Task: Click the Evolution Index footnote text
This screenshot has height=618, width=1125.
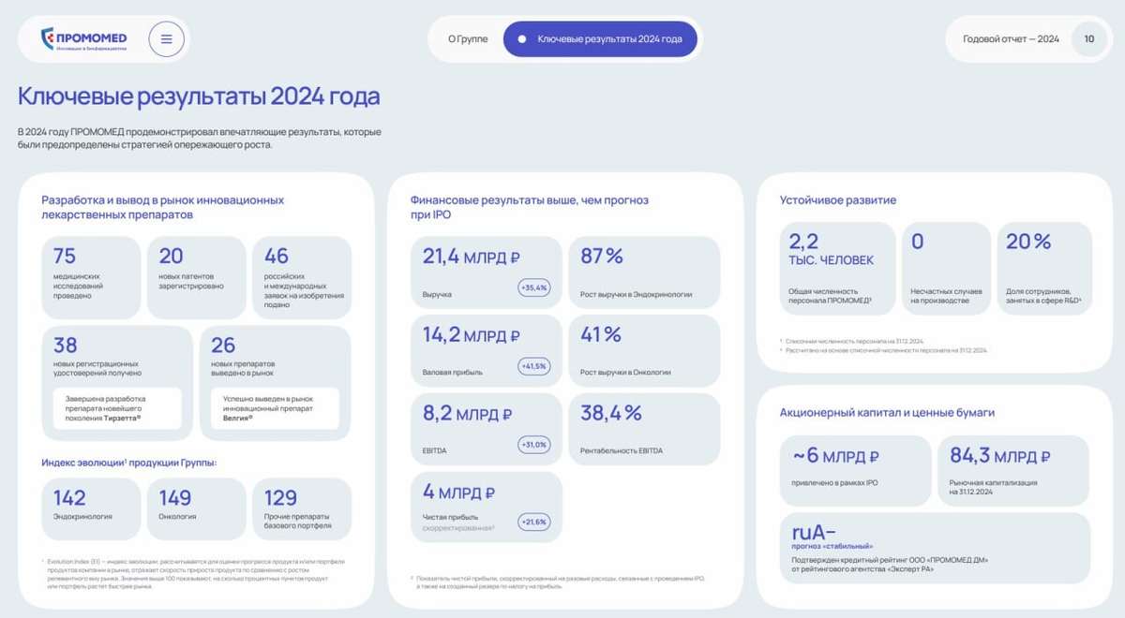Action: [x=194, y=574]
